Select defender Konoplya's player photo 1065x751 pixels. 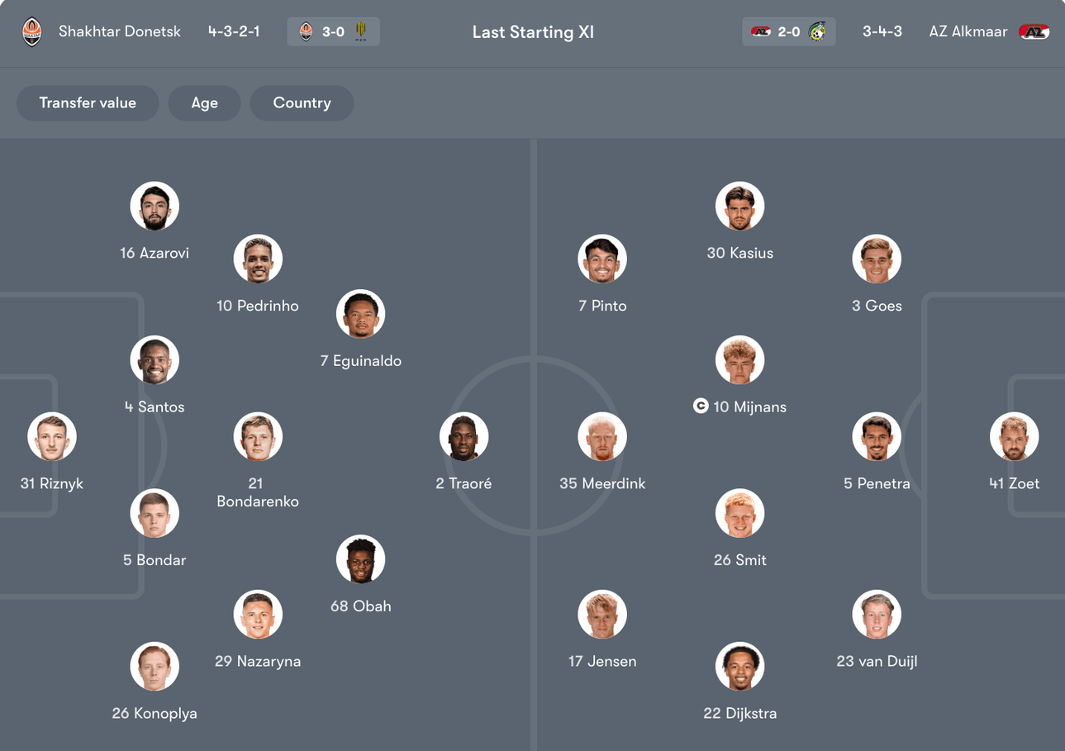point(155,666)
